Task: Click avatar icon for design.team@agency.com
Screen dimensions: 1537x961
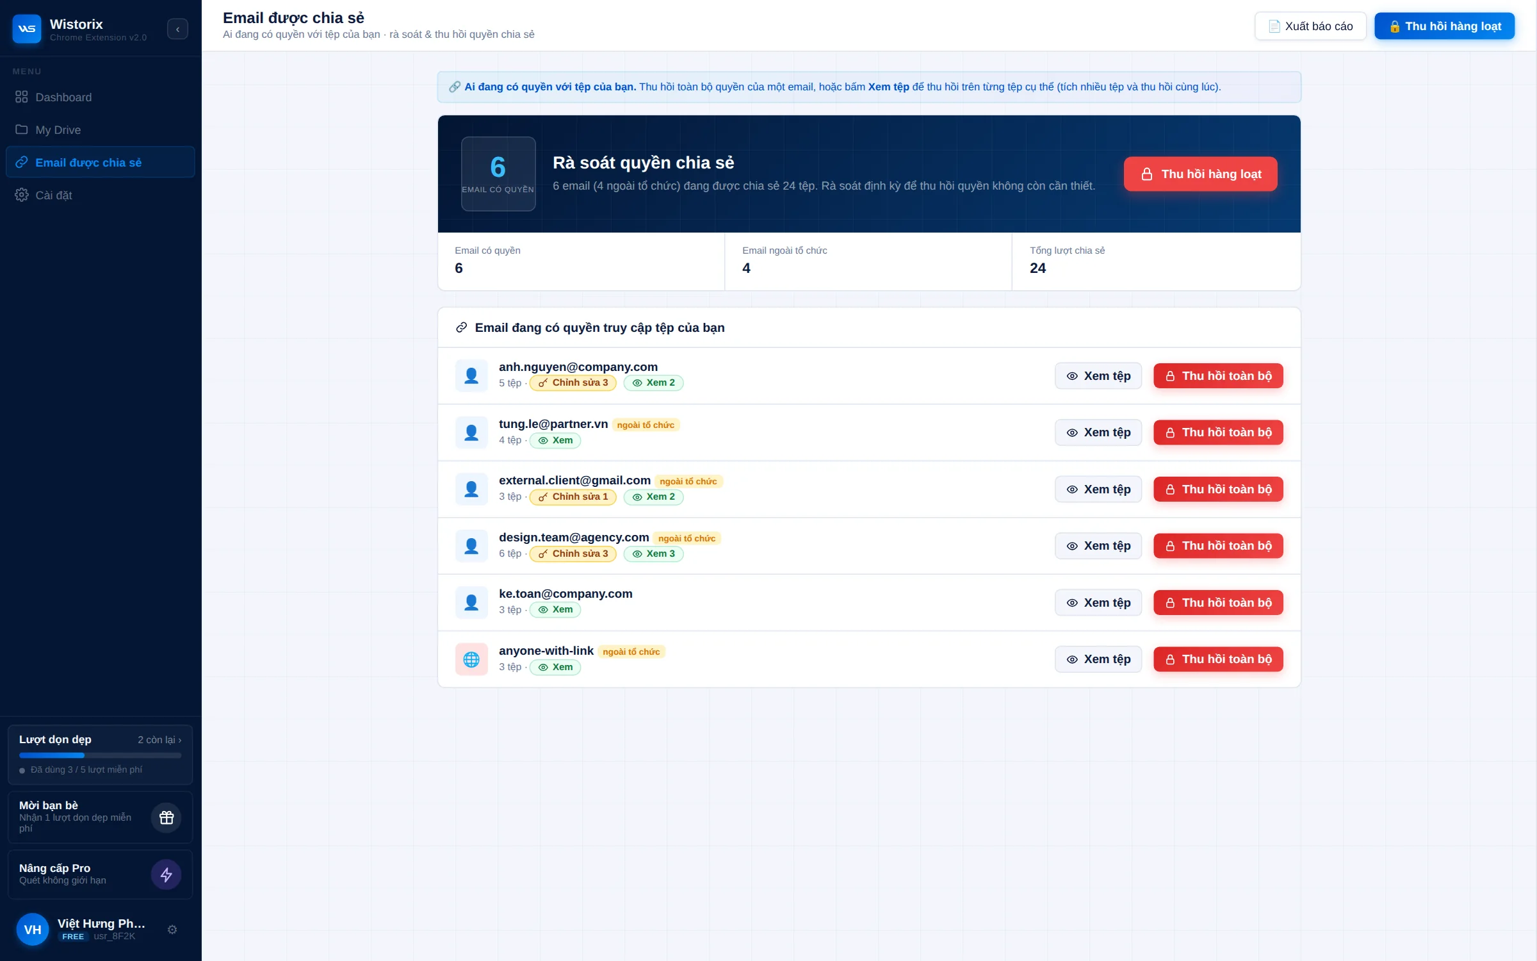Action: (471, 546)
